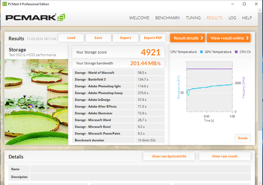This screenshot has width=263, height=185.
Task: Click the 134.7 s result value
Action: coord(143,80)
